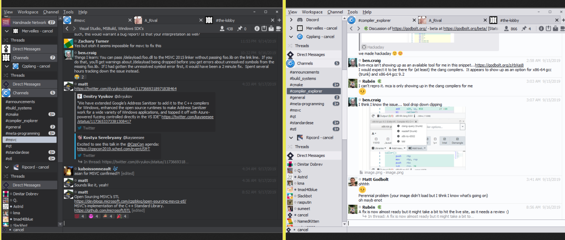Click the Merveilles server icon in the left sidebar
This screenshot has width=565, height=240.
[x=16, y=31]
